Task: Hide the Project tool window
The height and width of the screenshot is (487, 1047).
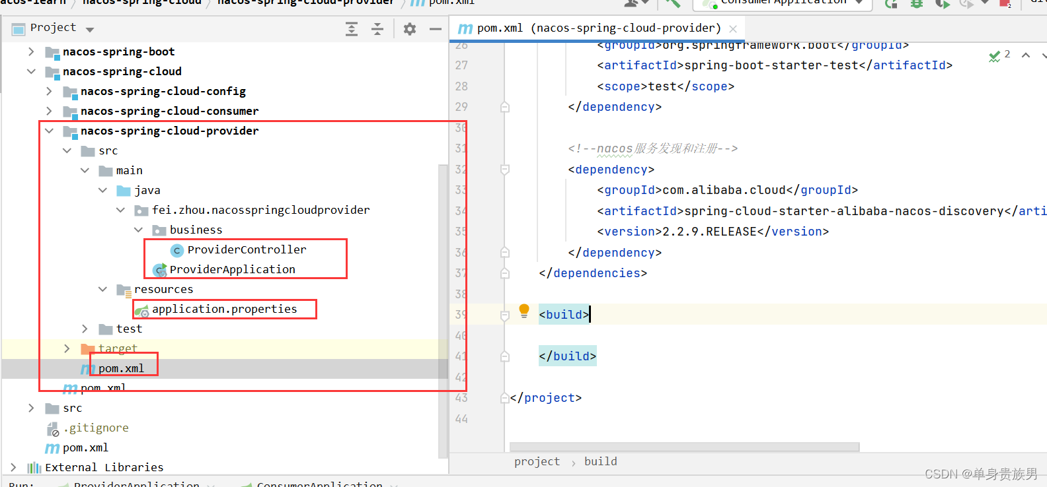Action: coord(435,28)
